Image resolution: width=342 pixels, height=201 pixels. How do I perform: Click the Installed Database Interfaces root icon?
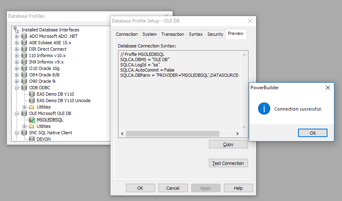16,30
